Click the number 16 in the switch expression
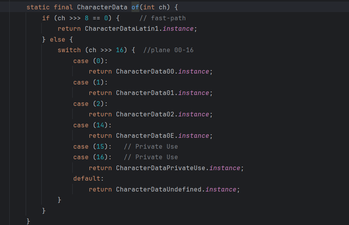 click(x=120, y=50)
